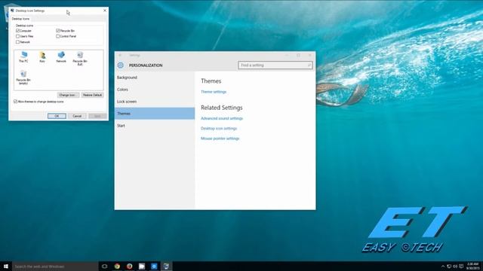Open the Windows Start button
This screenshot has width=483, height=271.
click(x=6, y=266)
